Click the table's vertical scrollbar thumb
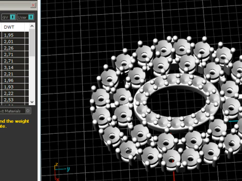This screenshot has height=181, width=242. [32, 43]
